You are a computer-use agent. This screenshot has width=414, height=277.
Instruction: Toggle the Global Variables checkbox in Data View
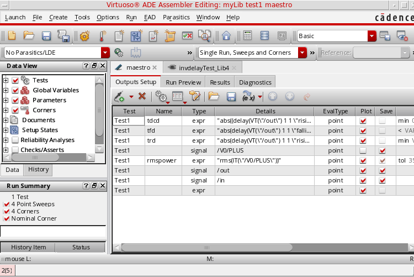point(15,90)
